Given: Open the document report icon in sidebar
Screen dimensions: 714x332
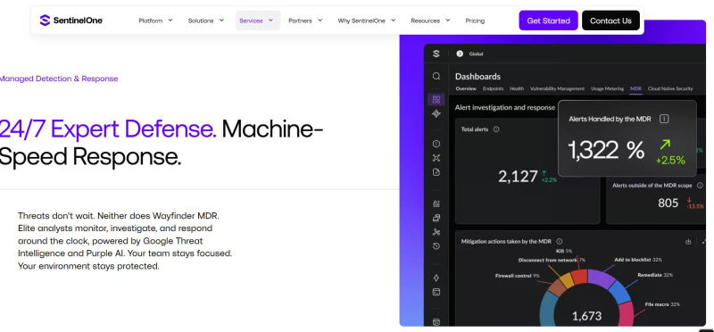Looking at the screenshot, I should click(x=436, y=172).
